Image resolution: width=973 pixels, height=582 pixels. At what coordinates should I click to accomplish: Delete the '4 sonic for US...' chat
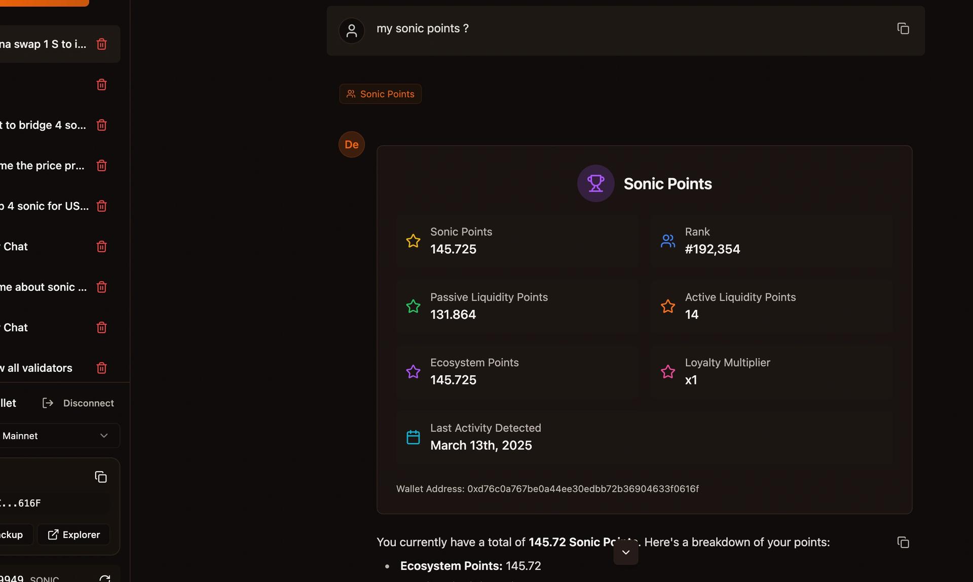point(101,206)
